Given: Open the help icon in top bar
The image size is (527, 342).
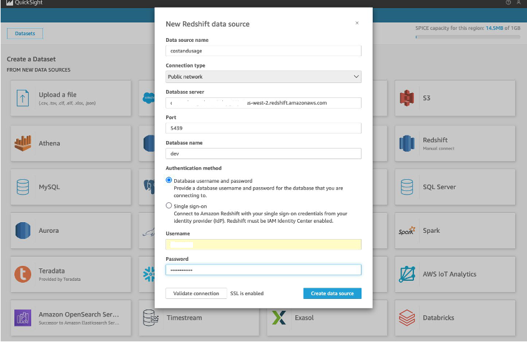Looking at the screenshot, I should tap(508, 2).
